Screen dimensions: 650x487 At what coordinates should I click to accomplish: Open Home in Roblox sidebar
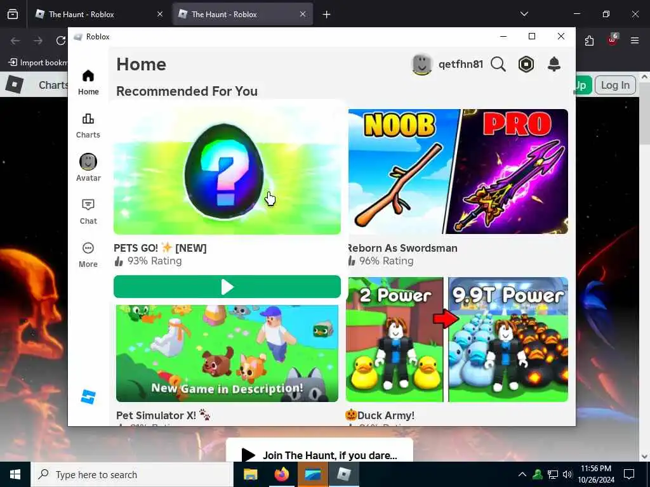[88, 82]
